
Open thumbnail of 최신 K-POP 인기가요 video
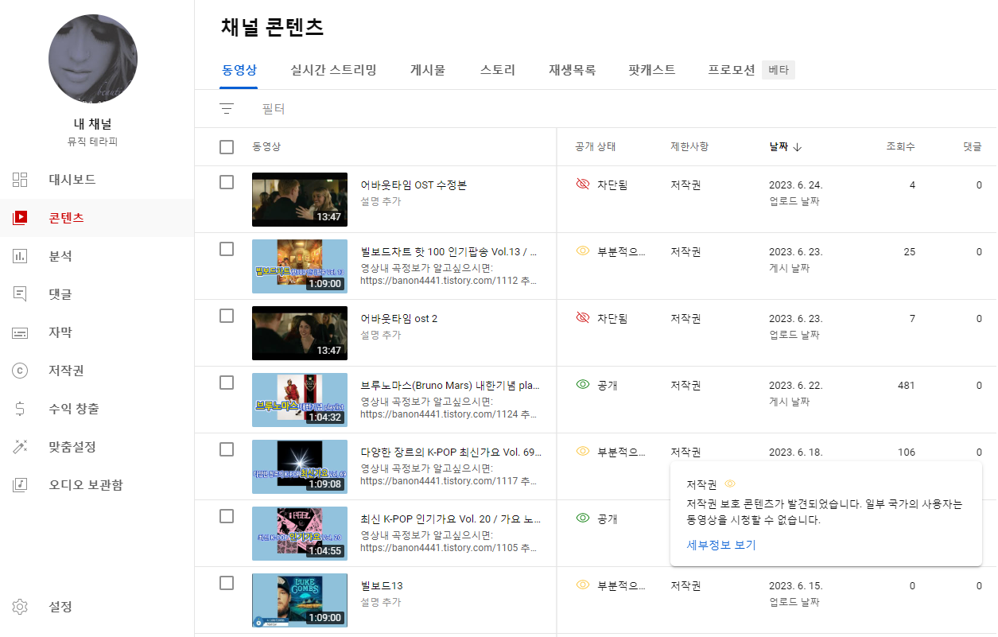coord(300,534)
